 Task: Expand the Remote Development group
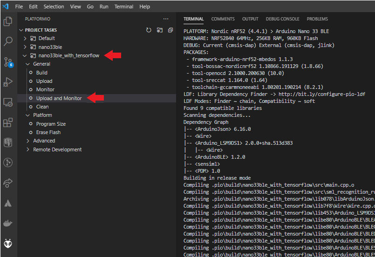(x=28, y=149)
